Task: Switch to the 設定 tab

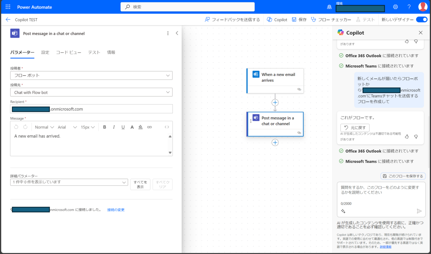Action: [45, 53]
